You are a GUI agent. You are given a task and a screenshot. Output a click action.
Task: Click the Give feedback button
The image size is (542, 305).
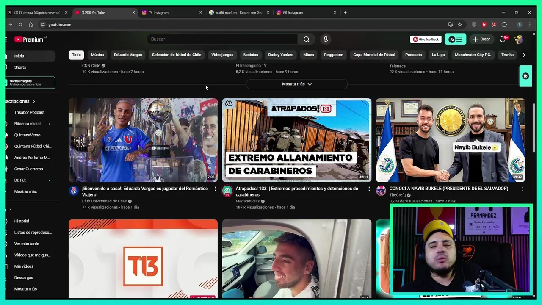pos(426,39)
